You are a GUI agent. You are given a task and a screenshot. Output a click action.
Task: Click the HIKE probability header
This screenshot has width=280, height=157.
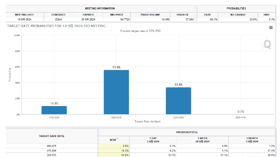point(267,15)
